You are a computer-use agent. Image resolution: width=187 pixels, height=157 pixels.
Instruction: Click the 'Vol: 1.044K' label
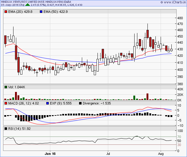pyautogui.click(x=17, y=87)
